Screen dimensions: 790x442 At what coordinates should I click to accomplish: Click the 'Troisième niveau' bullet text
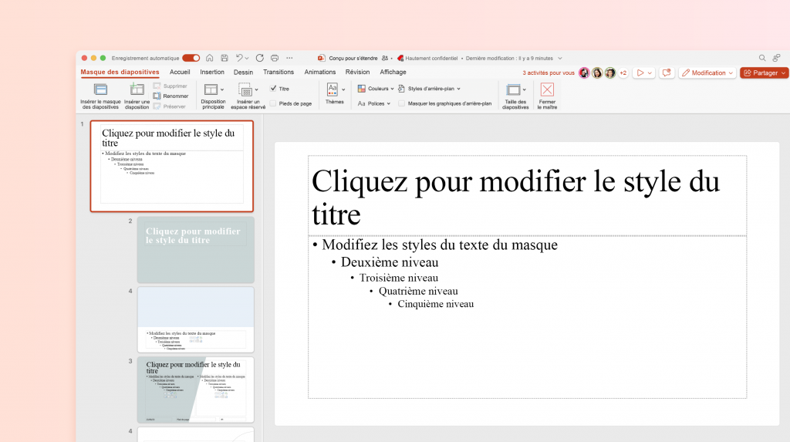pos(399,278)
